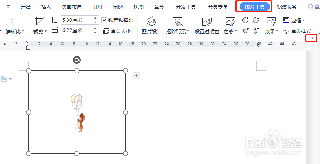Expand the 裁剪 crop dropdown arrow

(x=45, y=31)
